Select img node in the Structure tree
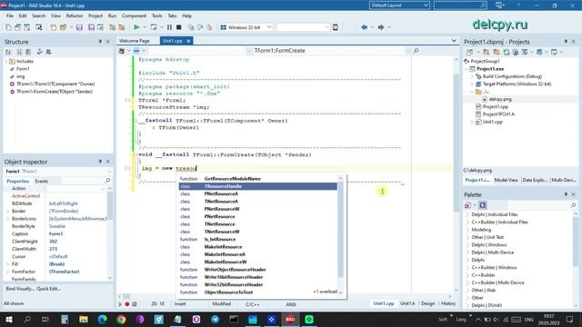 tap(20, 76)
